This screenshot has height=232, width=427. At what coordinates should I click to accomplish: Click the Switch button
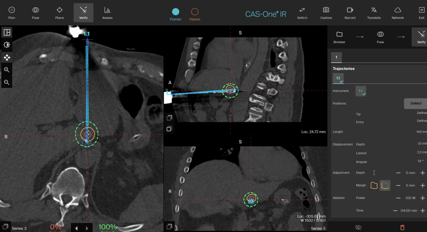tap(302, 13)
